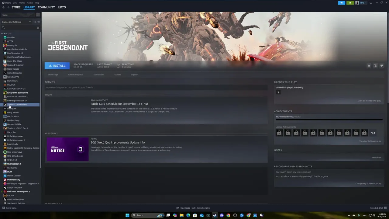The width and height of the screenshot is (389, 219).
Task: Open collections grid view icon
Action: [x=38, y=15]
